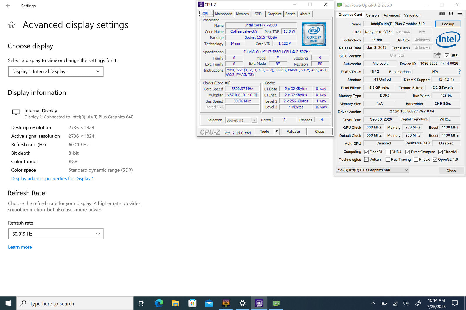Open CPU-Z Socket #1 selection dropdown
The height and width of the screenshot is (310, 466).
[241, 120]
